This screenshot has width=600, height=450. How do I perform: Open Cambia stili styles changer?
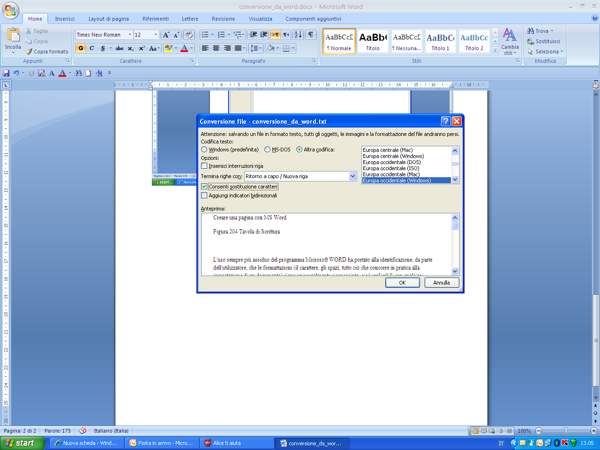point(510,41)
